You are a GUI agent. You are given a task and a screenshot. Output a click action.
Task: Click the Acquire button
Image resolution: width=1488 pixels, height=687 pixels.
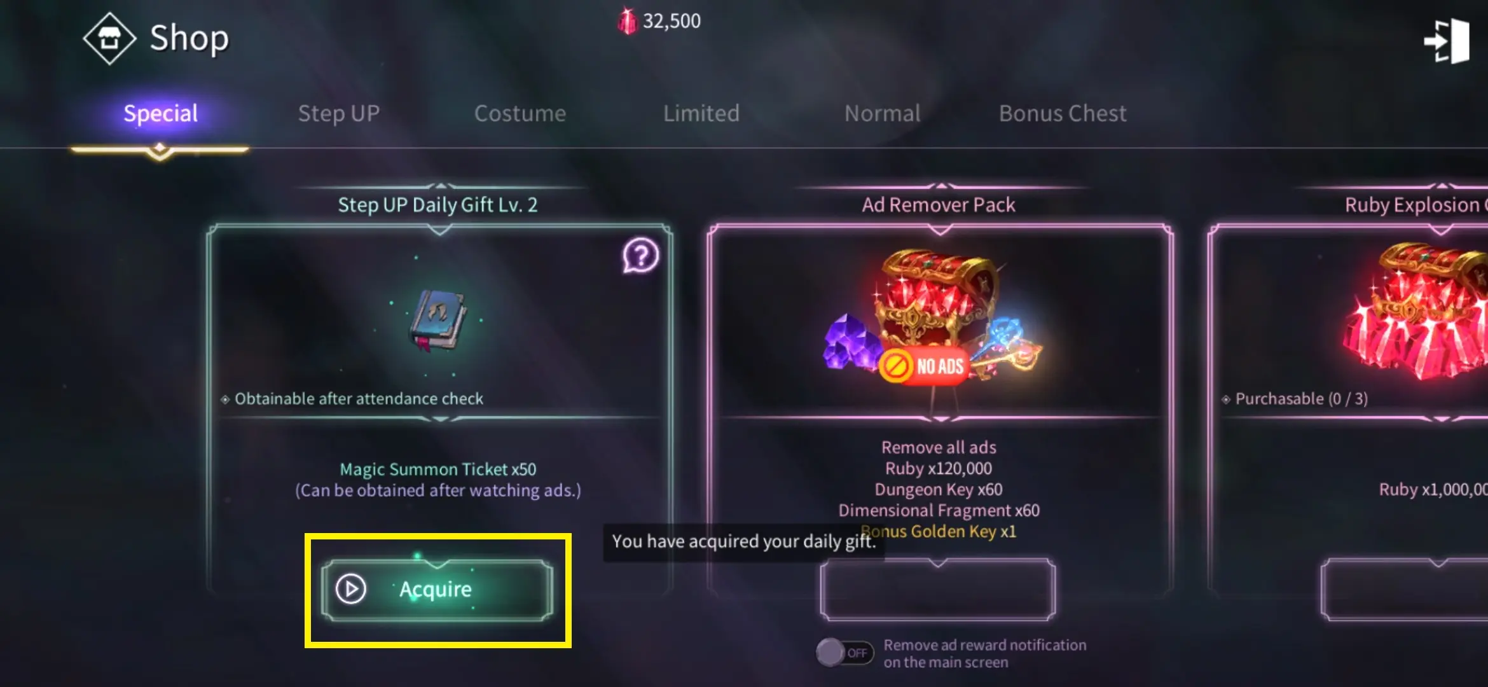(x=437, y=590)
